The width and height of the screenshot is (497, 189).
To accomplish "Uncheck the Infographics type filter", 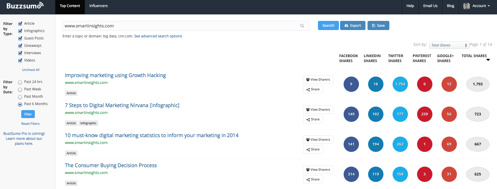I will (x=20, y=31).
